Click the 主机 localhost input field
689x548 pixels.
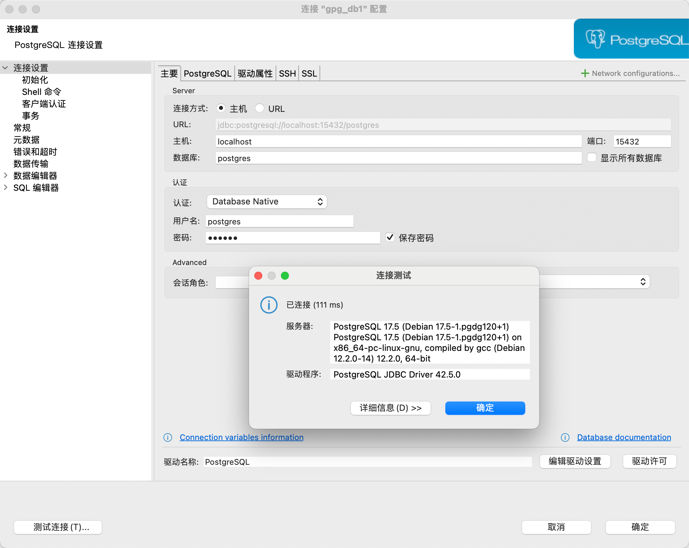tap(398, 141)
